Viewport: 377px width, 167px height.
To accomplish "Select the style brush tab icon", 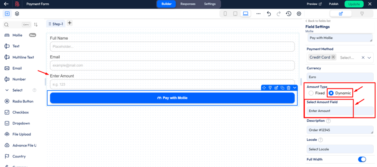I will pyautogui.click(x=362, y=14).
